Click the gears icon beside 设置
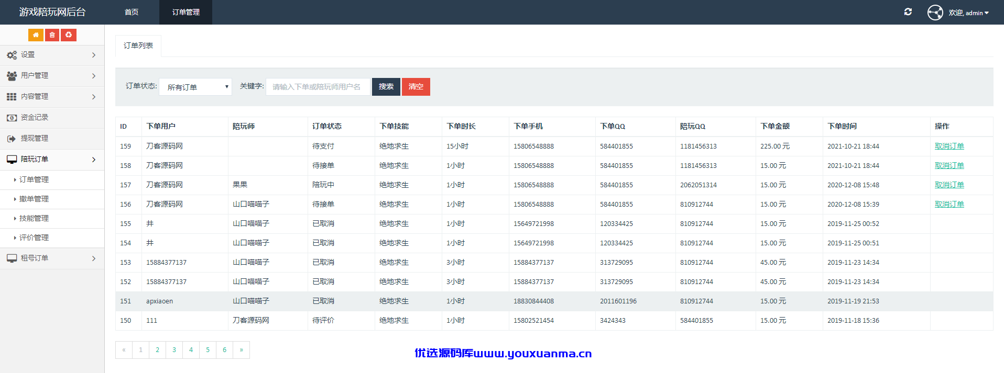1004x373 pixels. click(12, 55)
